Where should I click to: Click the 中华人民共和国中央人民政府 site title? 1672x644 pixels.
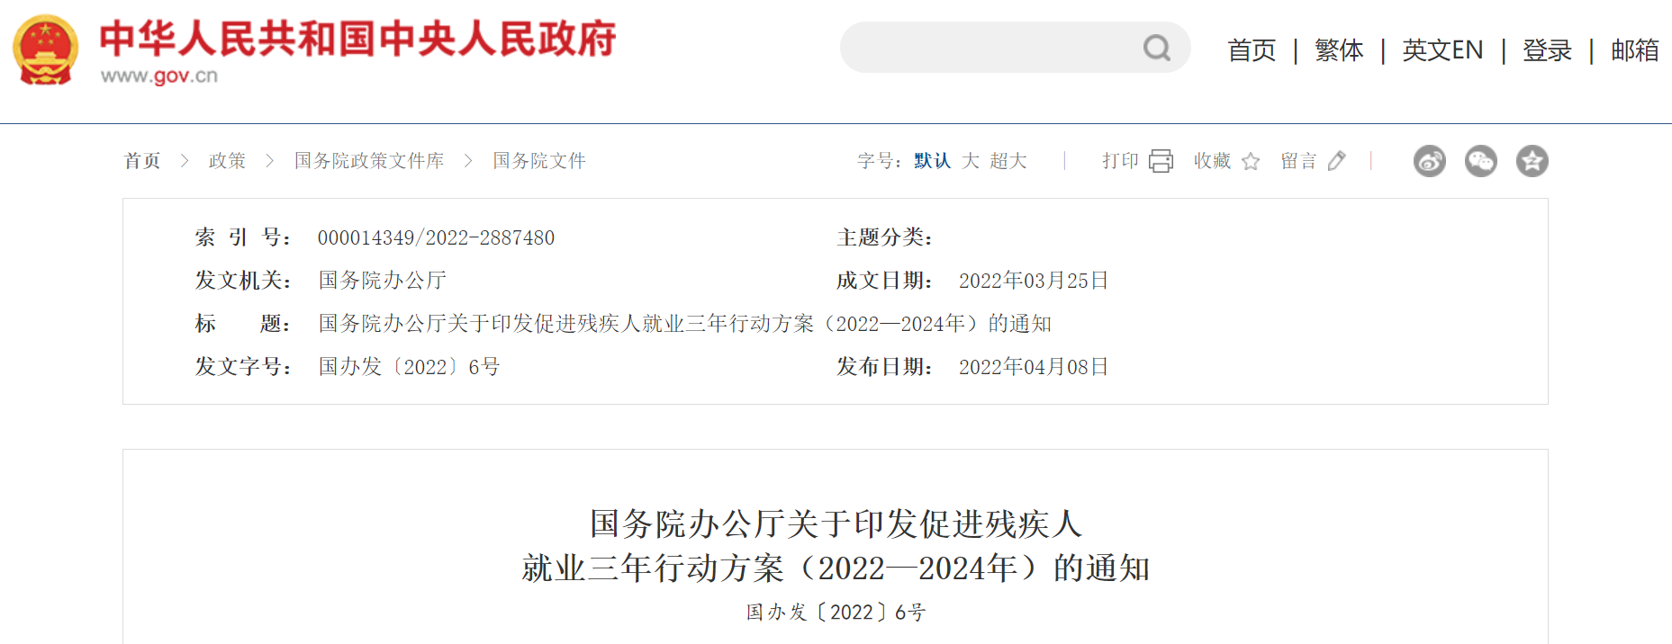point(357,39)
